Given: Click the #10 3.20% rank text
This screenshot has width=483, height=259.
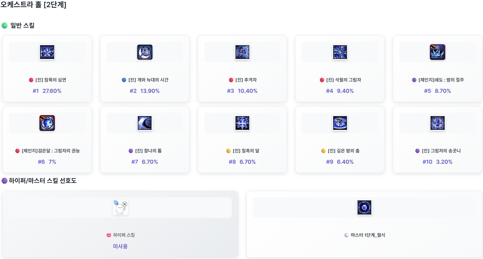Looking at the screenshot, I should (437, 162).
